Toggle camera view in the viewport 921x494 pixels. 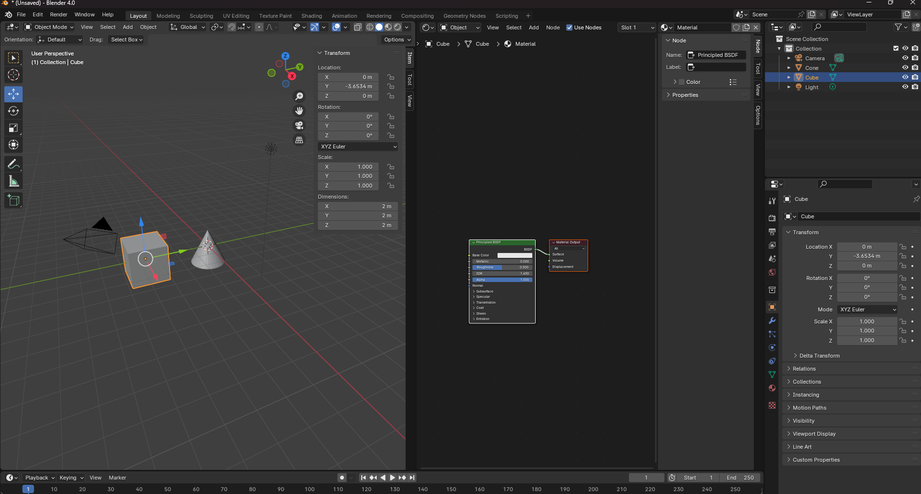(x=299, y=126)
